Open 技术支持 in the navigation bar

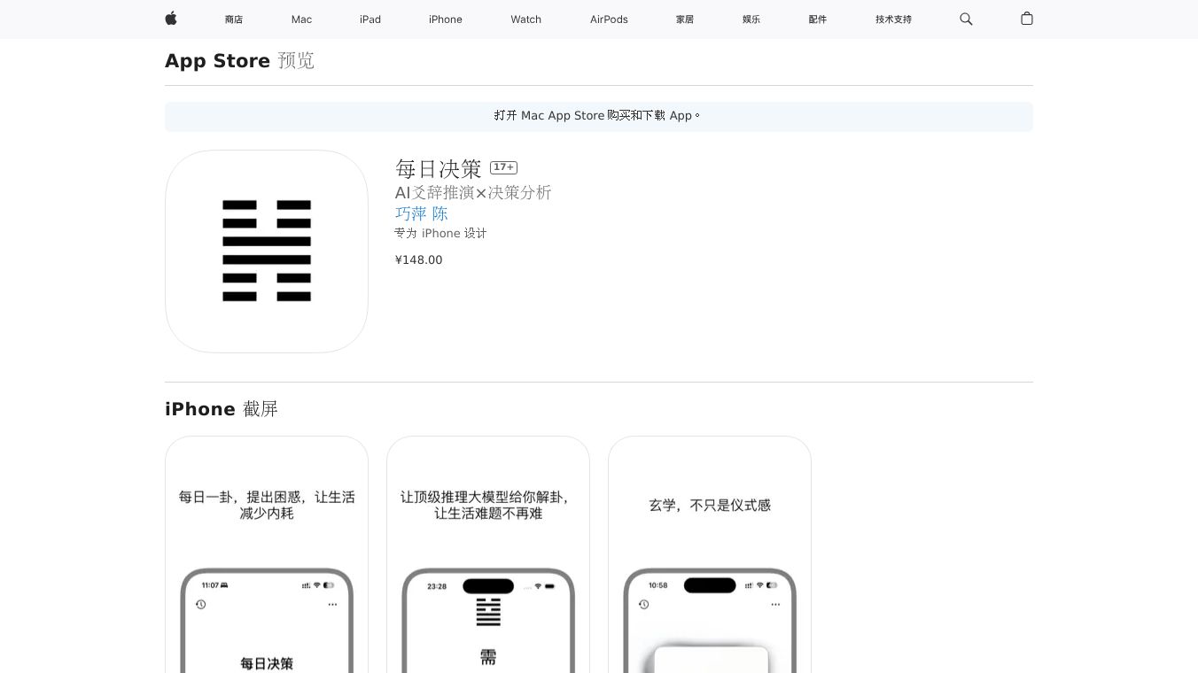point(893,19)
